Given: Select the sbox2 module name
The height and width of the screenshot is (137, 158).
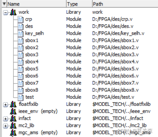Looking at the screenshot, I should click(x=32, y=47).
